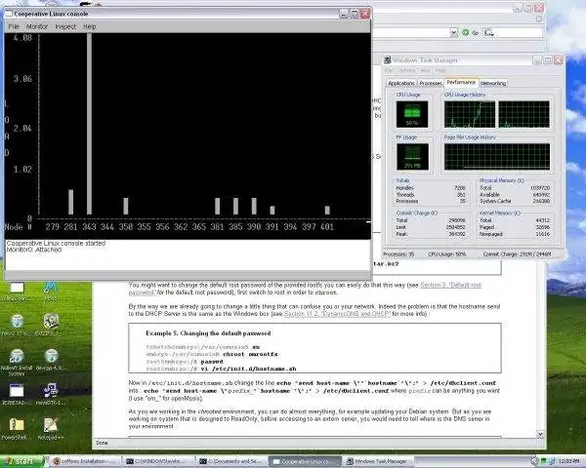Click the Processes: 35 status bar entry
586x468 pixels.
pyautogui.click(x=398, y=254)
